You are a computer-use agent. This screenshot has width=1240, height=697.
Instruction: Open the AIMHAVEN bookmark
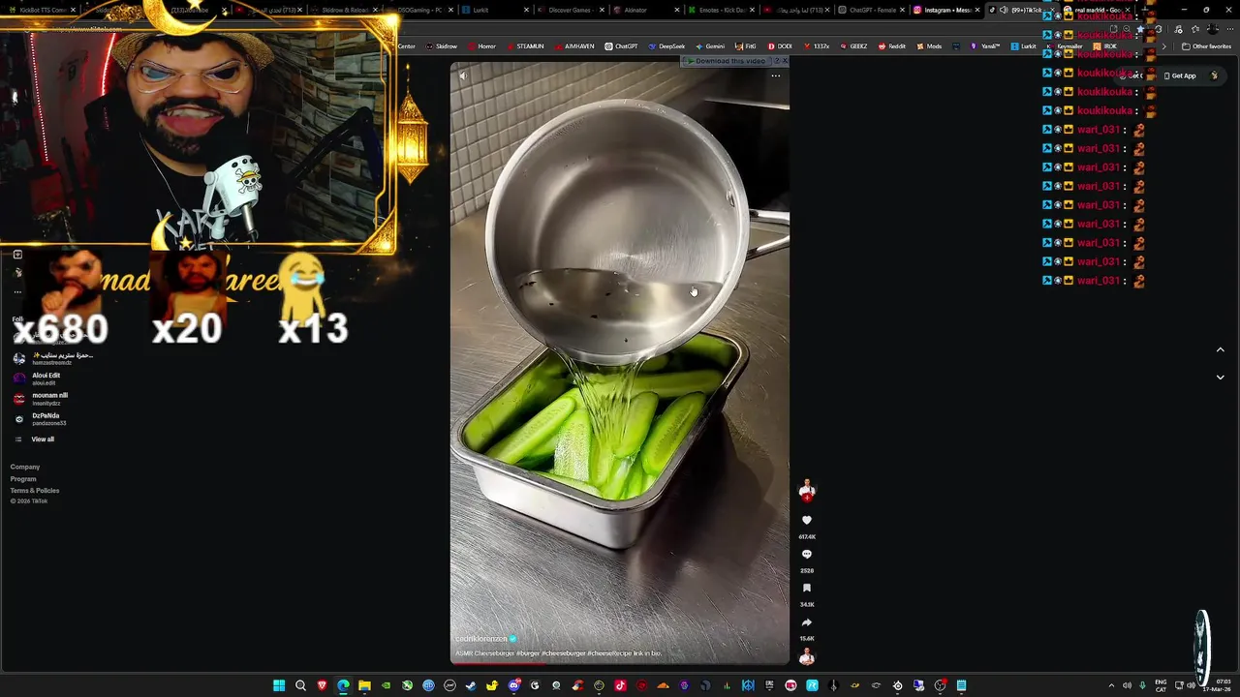573,46
